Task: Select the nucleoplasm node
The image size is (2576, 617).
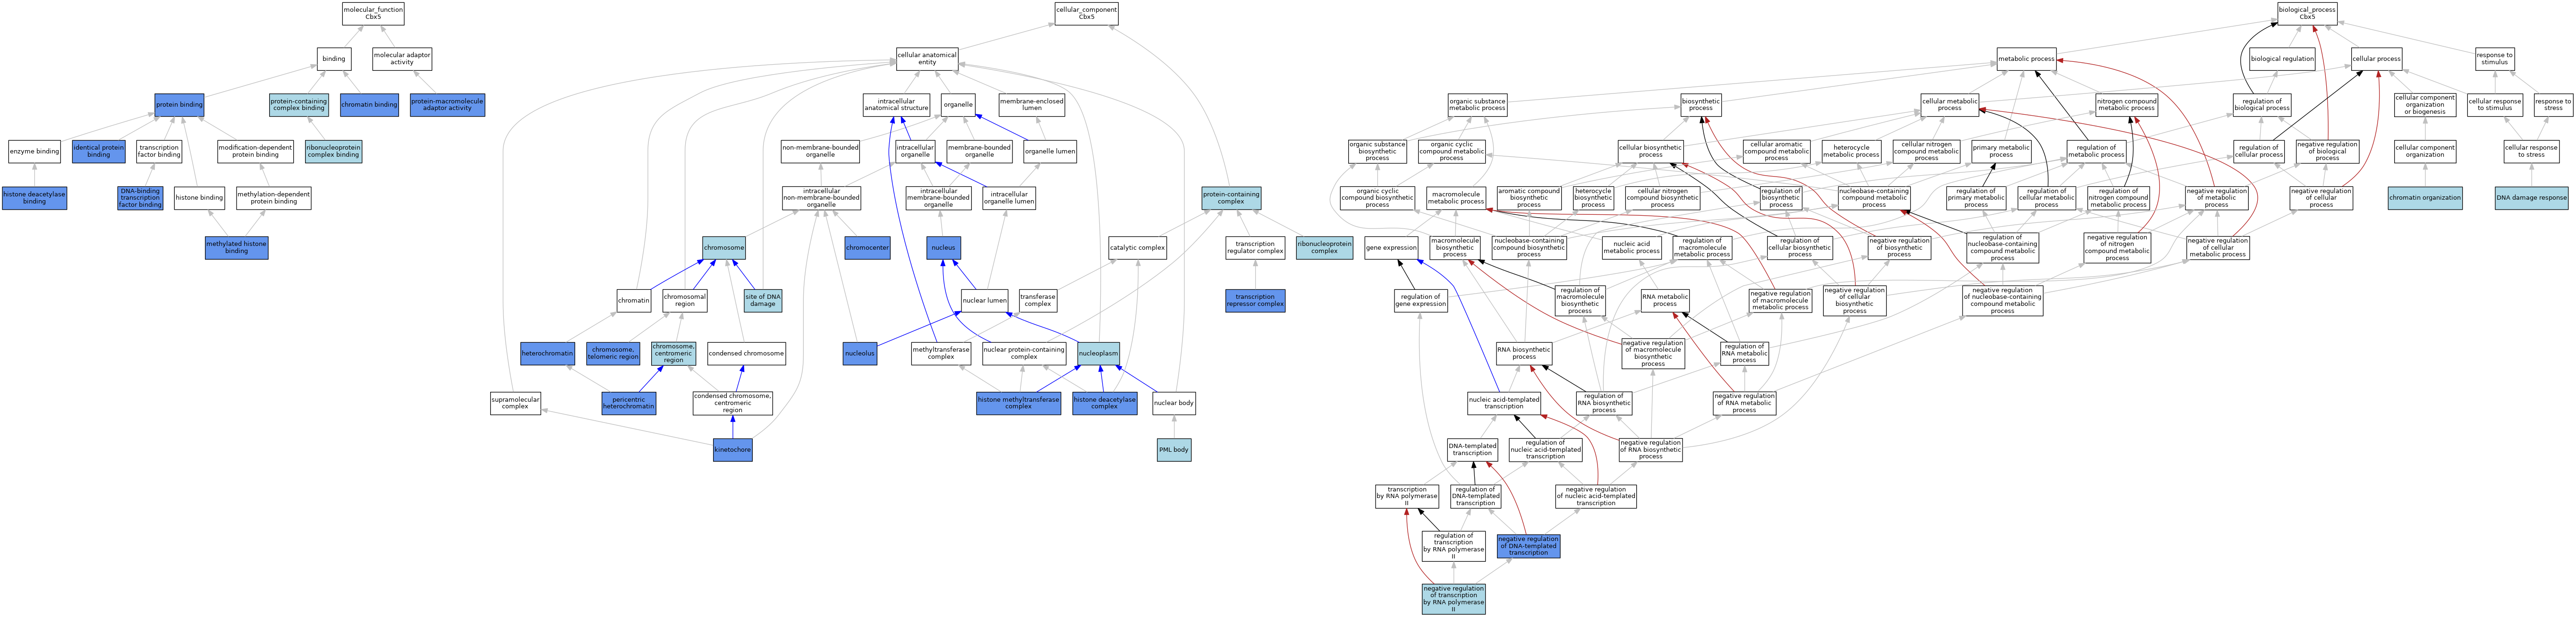Action: 1099,353
